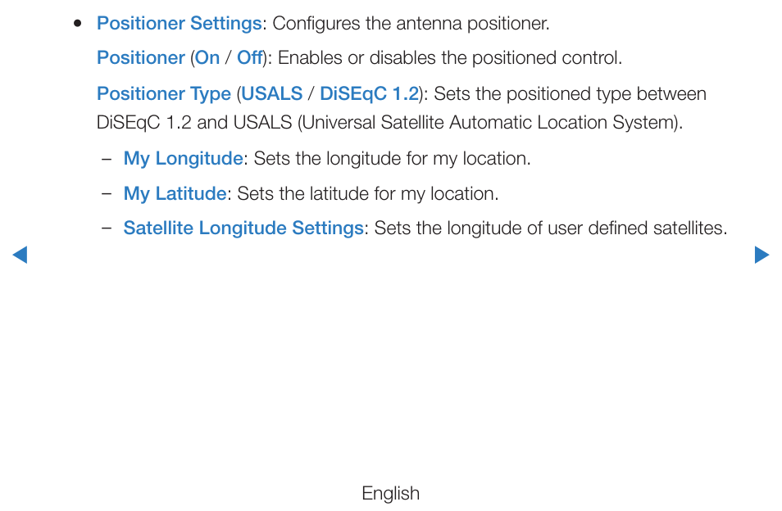Open Satellite Longitude Settings entry

click(x=243, y=228)
